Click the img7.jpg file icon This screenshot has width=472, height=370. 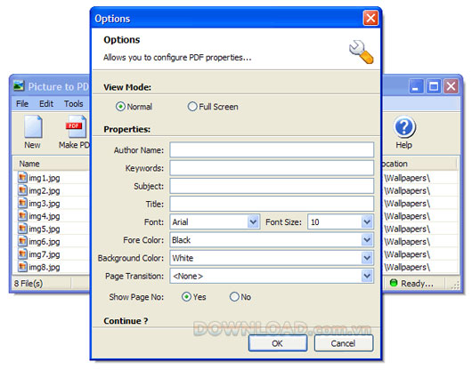(x=22, y=254)
